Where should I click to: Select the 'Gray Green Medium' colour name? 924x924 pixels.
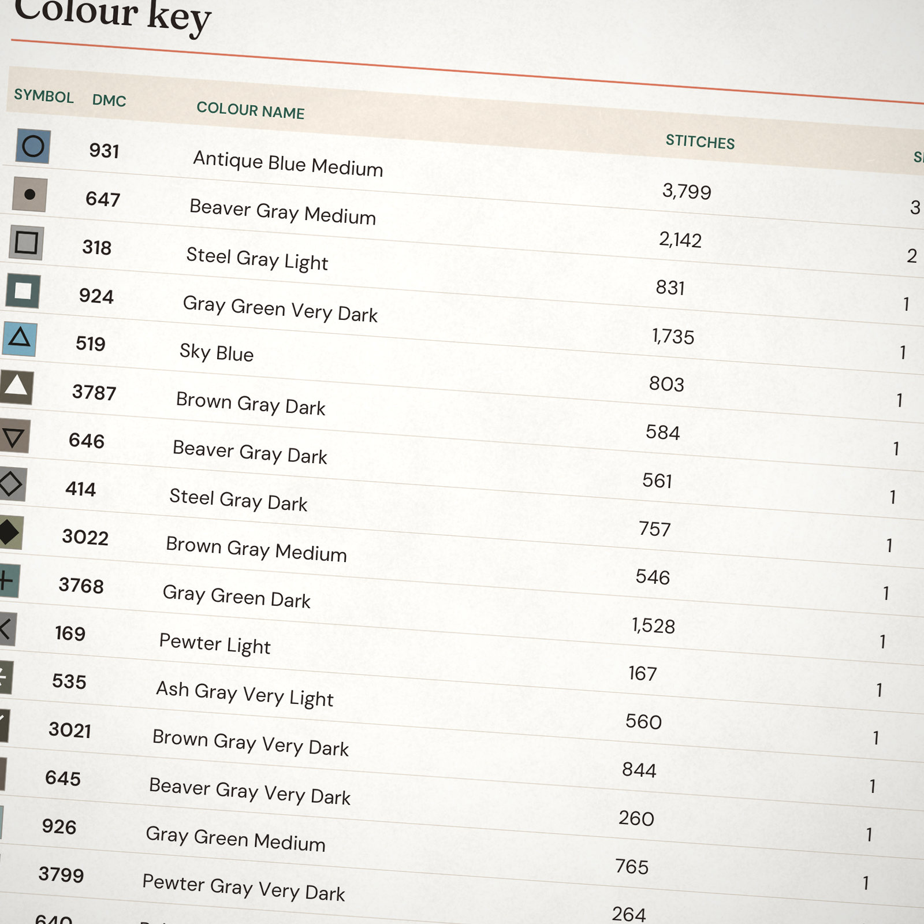click(x=235, y=839)
